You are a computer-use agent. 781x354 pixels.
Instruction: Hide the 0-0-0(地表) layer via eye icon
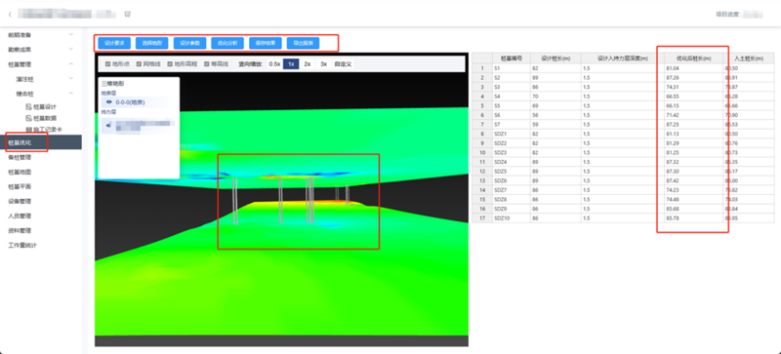[109, 102]
